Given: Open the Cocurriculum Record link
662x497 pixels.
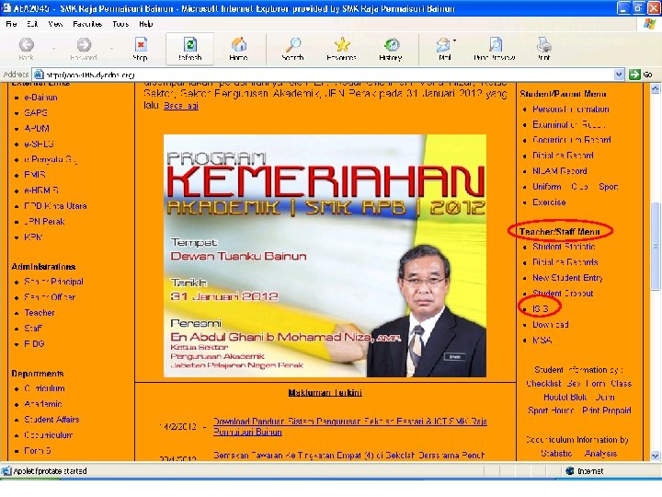Looking at the screenshot, I should coord(572,140).
